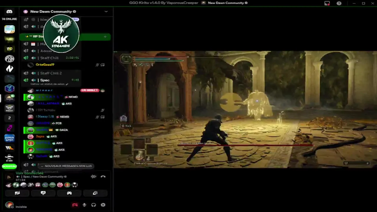Click Définir un statut de salon
Screen dimensions: 377x212
(49, 84)
